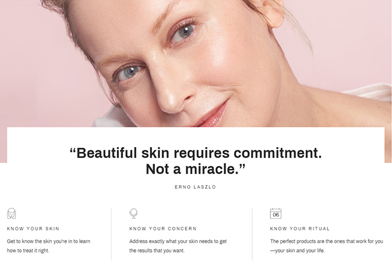Open the KNOW YOUR SKIN heading
Image resolution: width=392 pixels, height=263 pixels.
(x=33, y=229)
